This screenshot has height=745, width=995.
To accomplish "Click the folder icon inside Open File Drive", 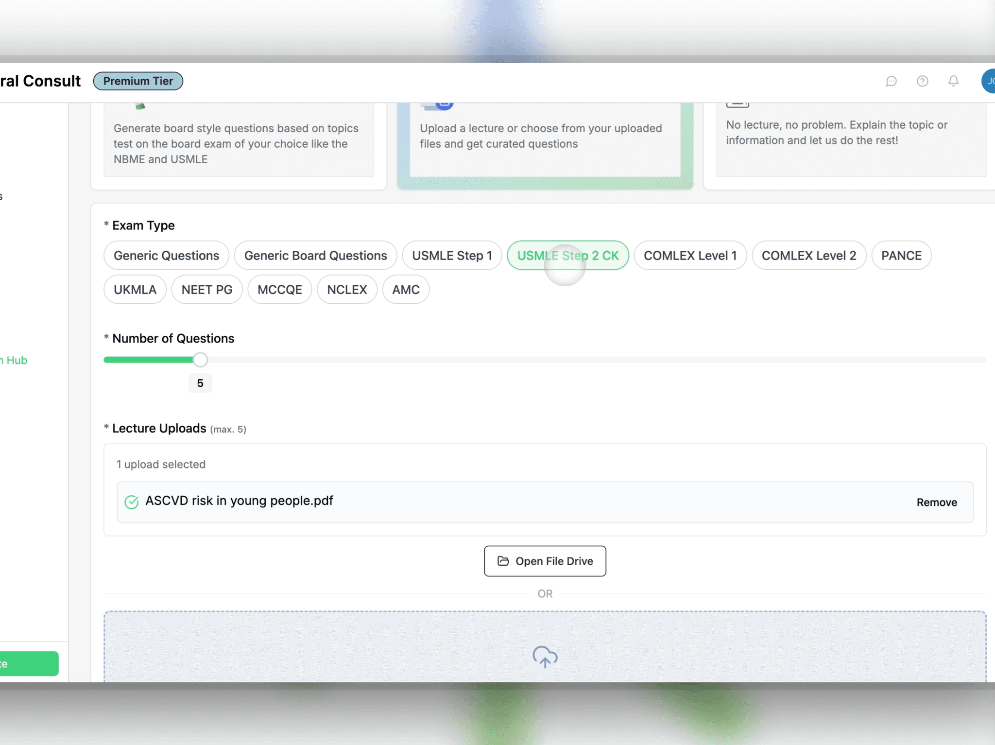I will coord(503,561).
